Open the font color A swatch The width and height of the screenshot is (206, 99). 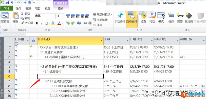(59, 23)
